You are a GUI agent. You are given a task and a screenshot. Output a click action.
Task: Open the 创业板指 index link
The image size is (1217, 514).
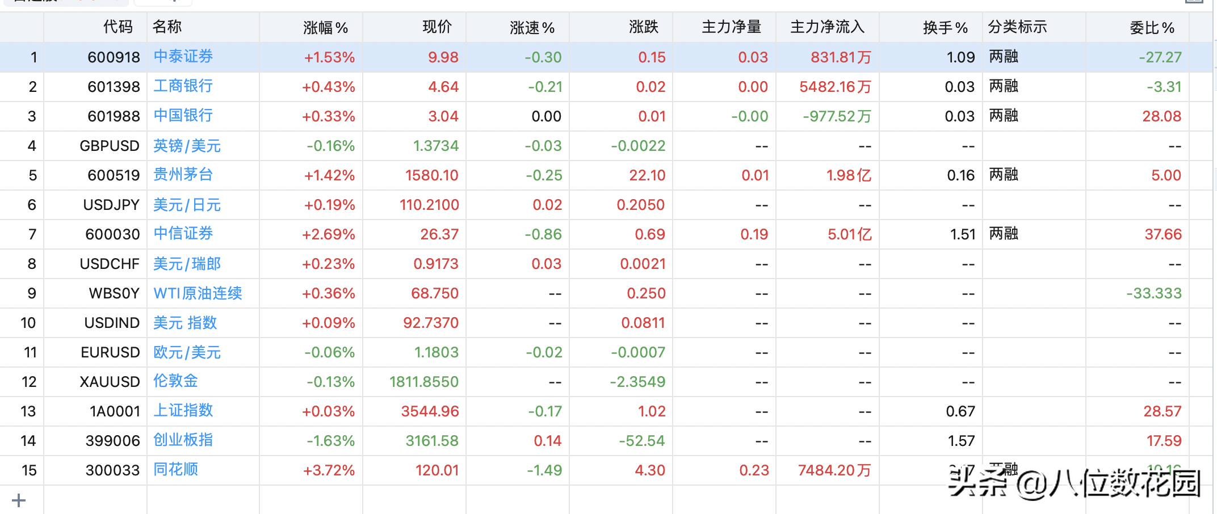183,440
